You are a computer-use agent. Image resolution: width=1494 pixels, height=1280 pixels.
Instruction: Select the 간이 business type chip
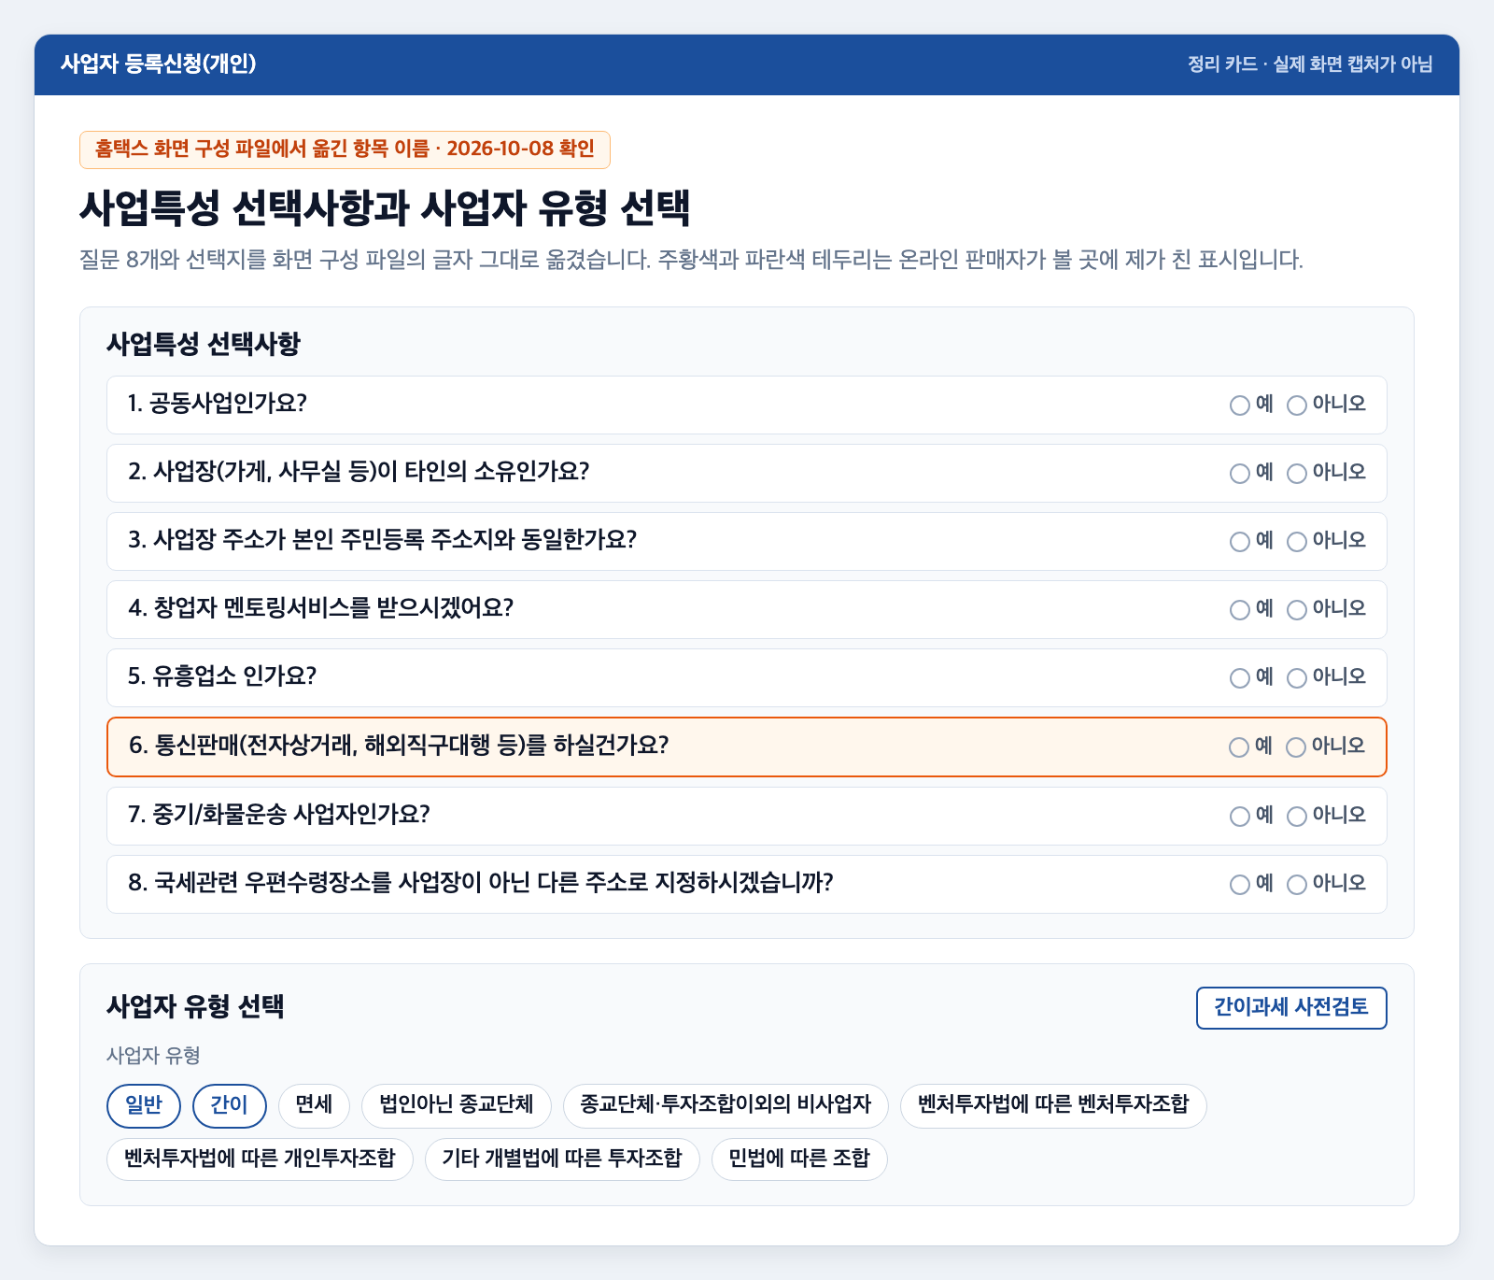(x=230, y=1105)
